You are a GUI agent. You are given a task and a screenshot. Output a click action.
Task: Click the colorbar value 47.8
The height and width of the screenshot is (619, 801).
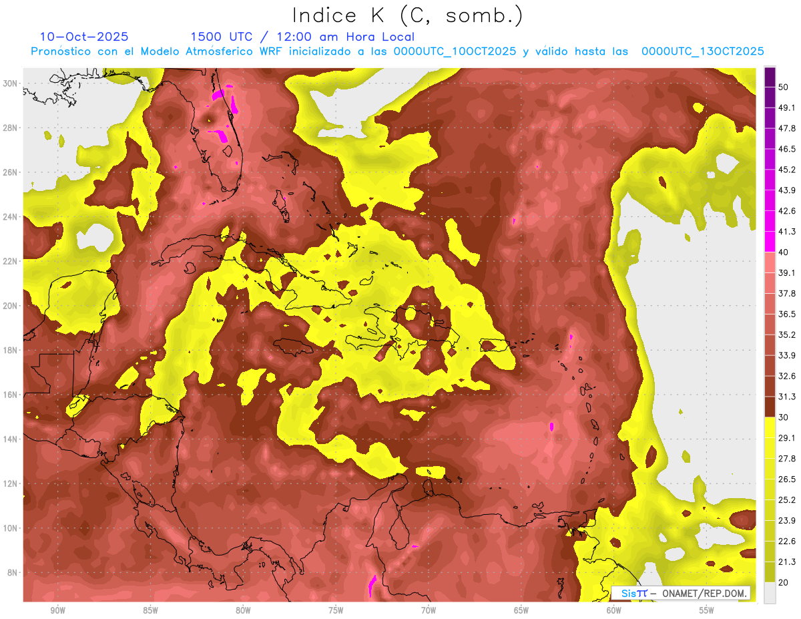pos(787,128)
